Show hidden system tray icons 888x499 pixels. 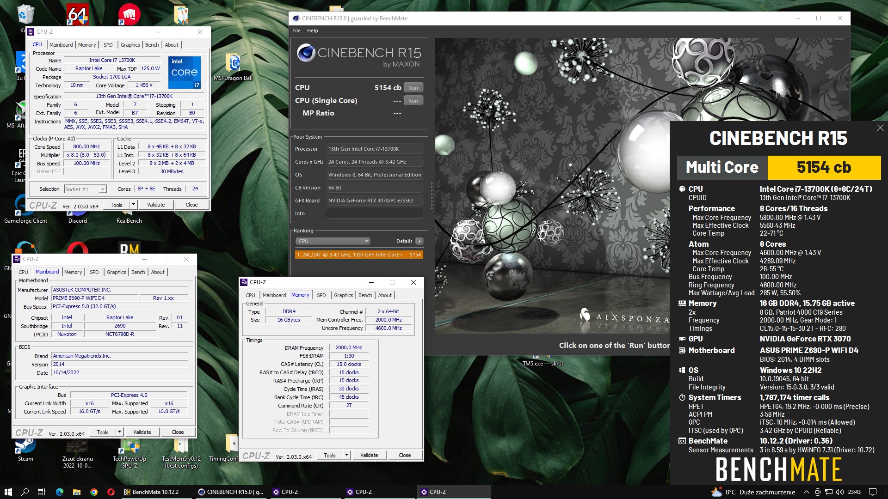pyautogui.click(x=806, y=492)
